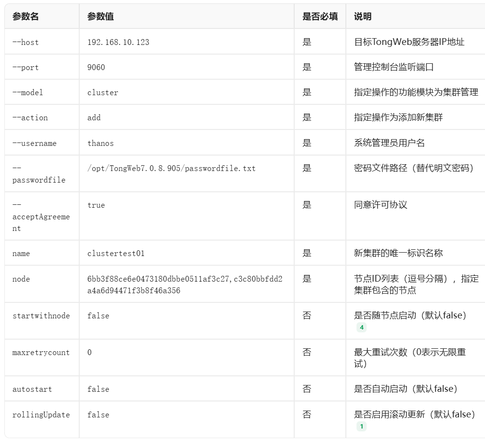This screenshot has height=443, width=485.
Task: Click the --host parameter name cell
Action: coord(26,42)
